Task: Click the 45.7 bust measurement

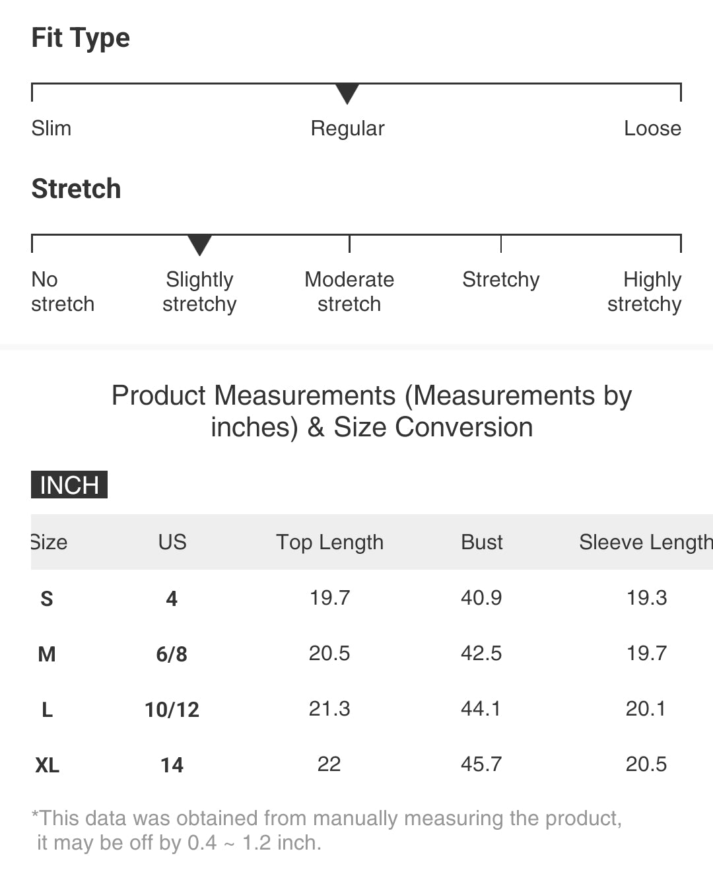Action: coord(481,764)
